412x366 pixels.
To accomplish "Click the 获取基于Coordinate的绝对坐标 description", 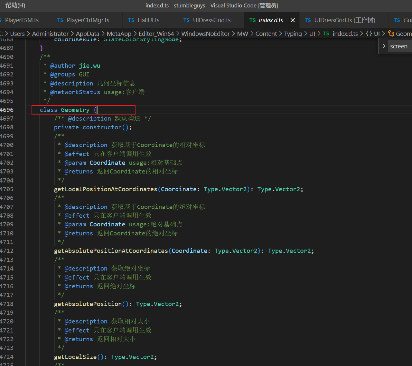I will click(x=158, y=207).
